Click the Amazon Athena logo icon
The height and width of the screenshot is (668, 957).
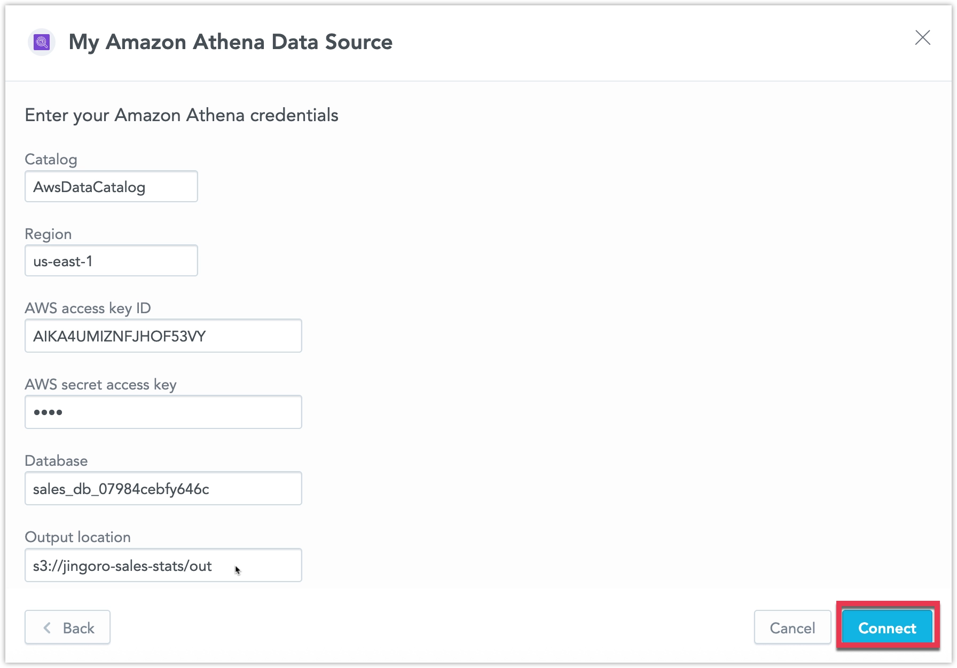42,42
